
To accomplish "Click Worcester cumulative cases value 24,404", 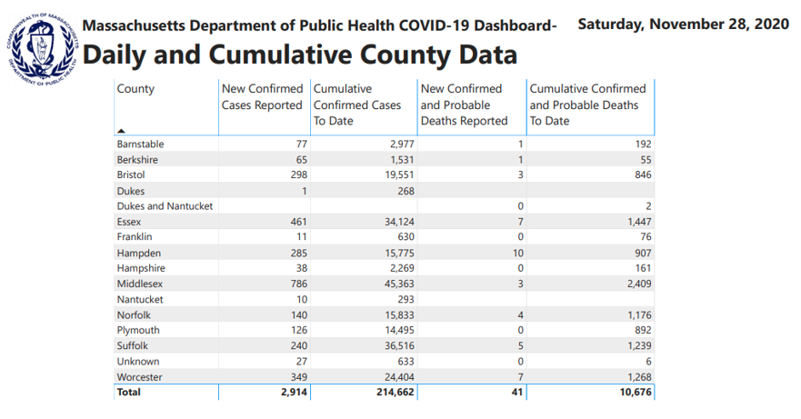I will coord(399,377).
